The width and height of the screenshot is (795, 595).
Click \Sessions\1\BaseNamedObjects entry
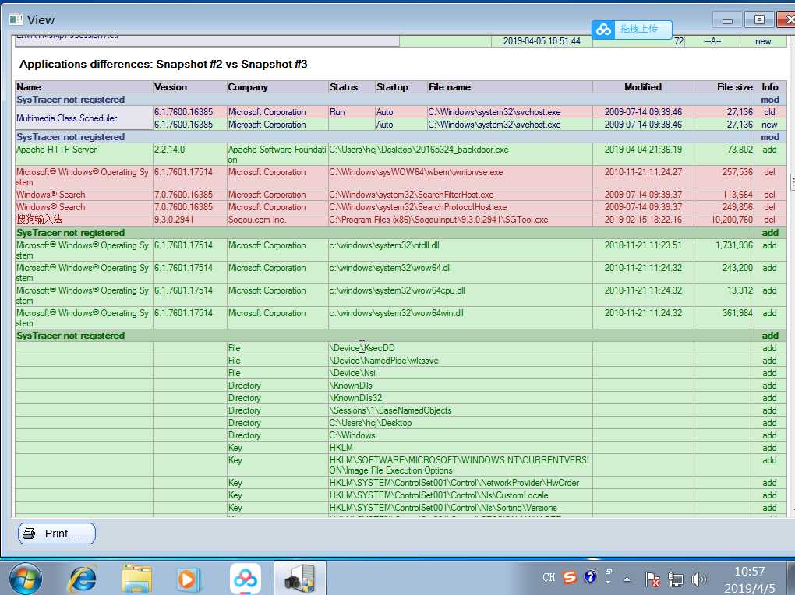pyautogui.click(x=390, y=410)
